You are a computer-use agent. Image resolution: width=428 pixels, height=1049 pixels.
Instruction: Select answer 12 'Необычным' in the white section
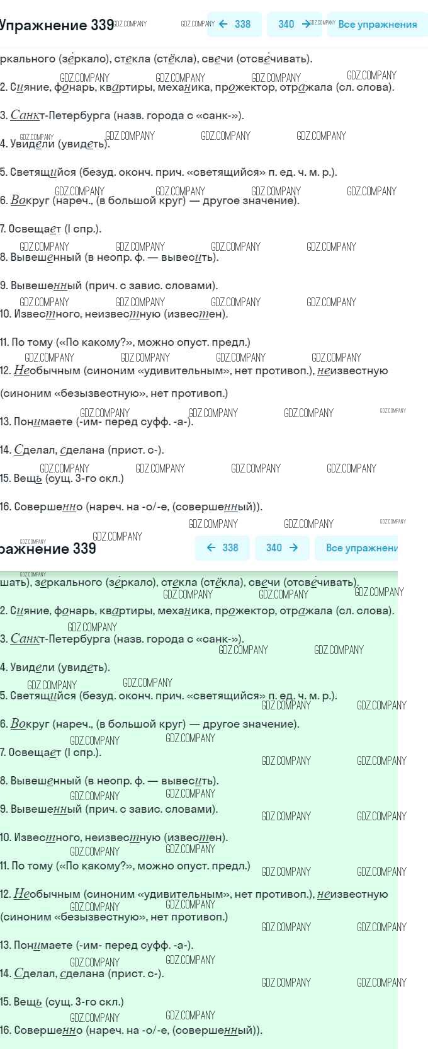pyautogui.click(x=194, y=370)
